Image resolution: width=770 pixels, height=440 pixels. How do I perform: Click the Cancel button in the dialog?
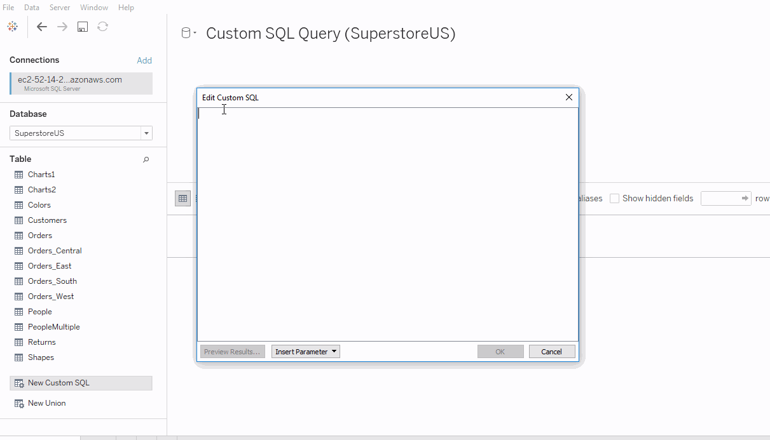tap(551, 351)
